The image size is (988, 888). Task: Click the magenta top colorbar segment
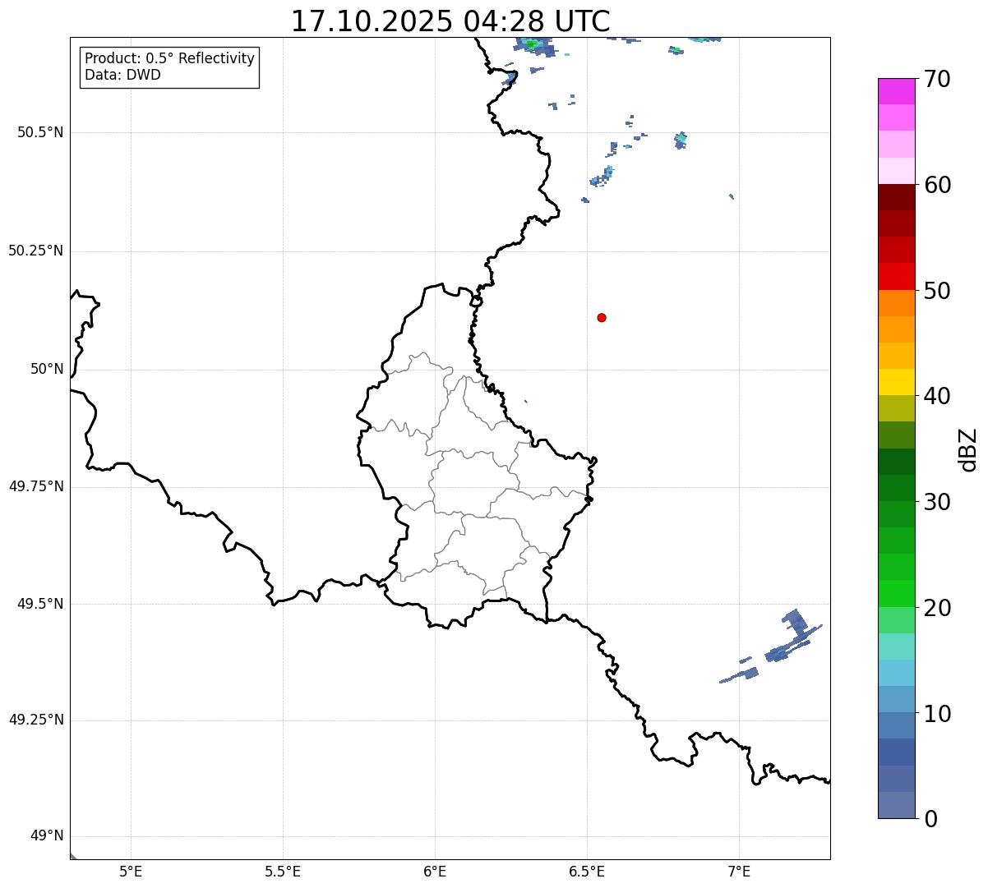tap(897, 91)
